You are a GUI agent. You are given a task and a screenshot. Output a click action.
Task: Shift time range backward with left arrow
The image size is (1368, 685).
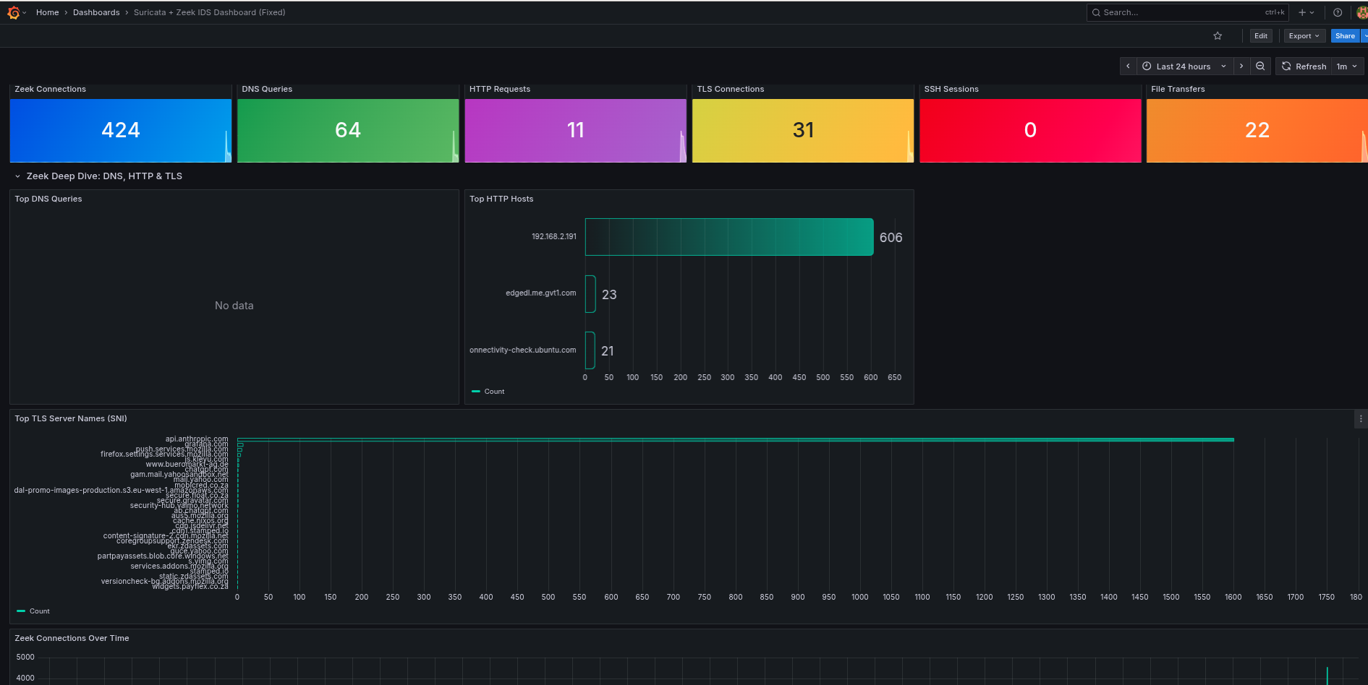[x=1128, y=66]
